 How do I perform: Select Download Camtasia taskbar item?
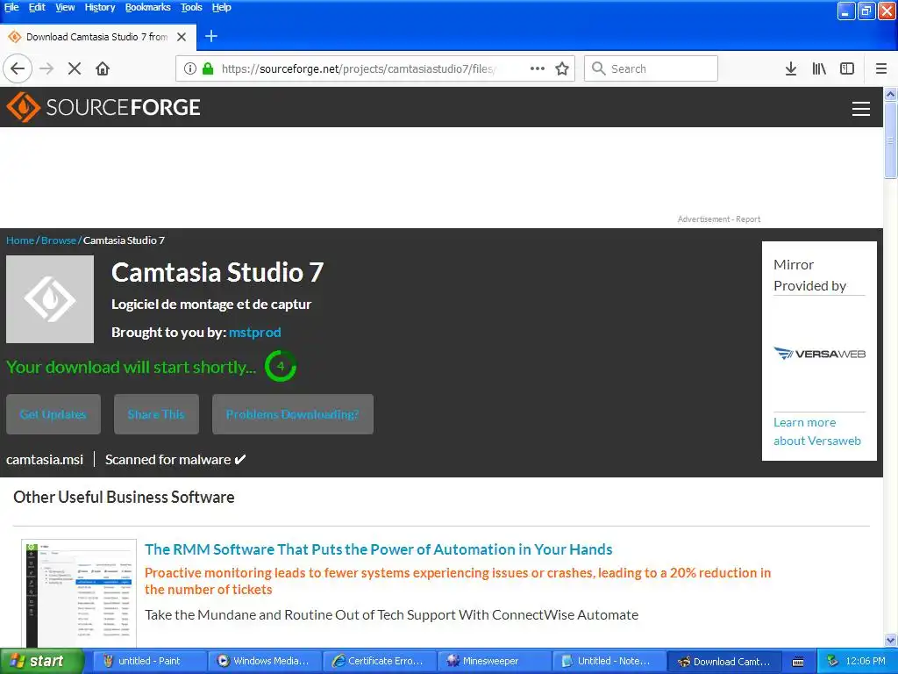(x=724, y=662)
